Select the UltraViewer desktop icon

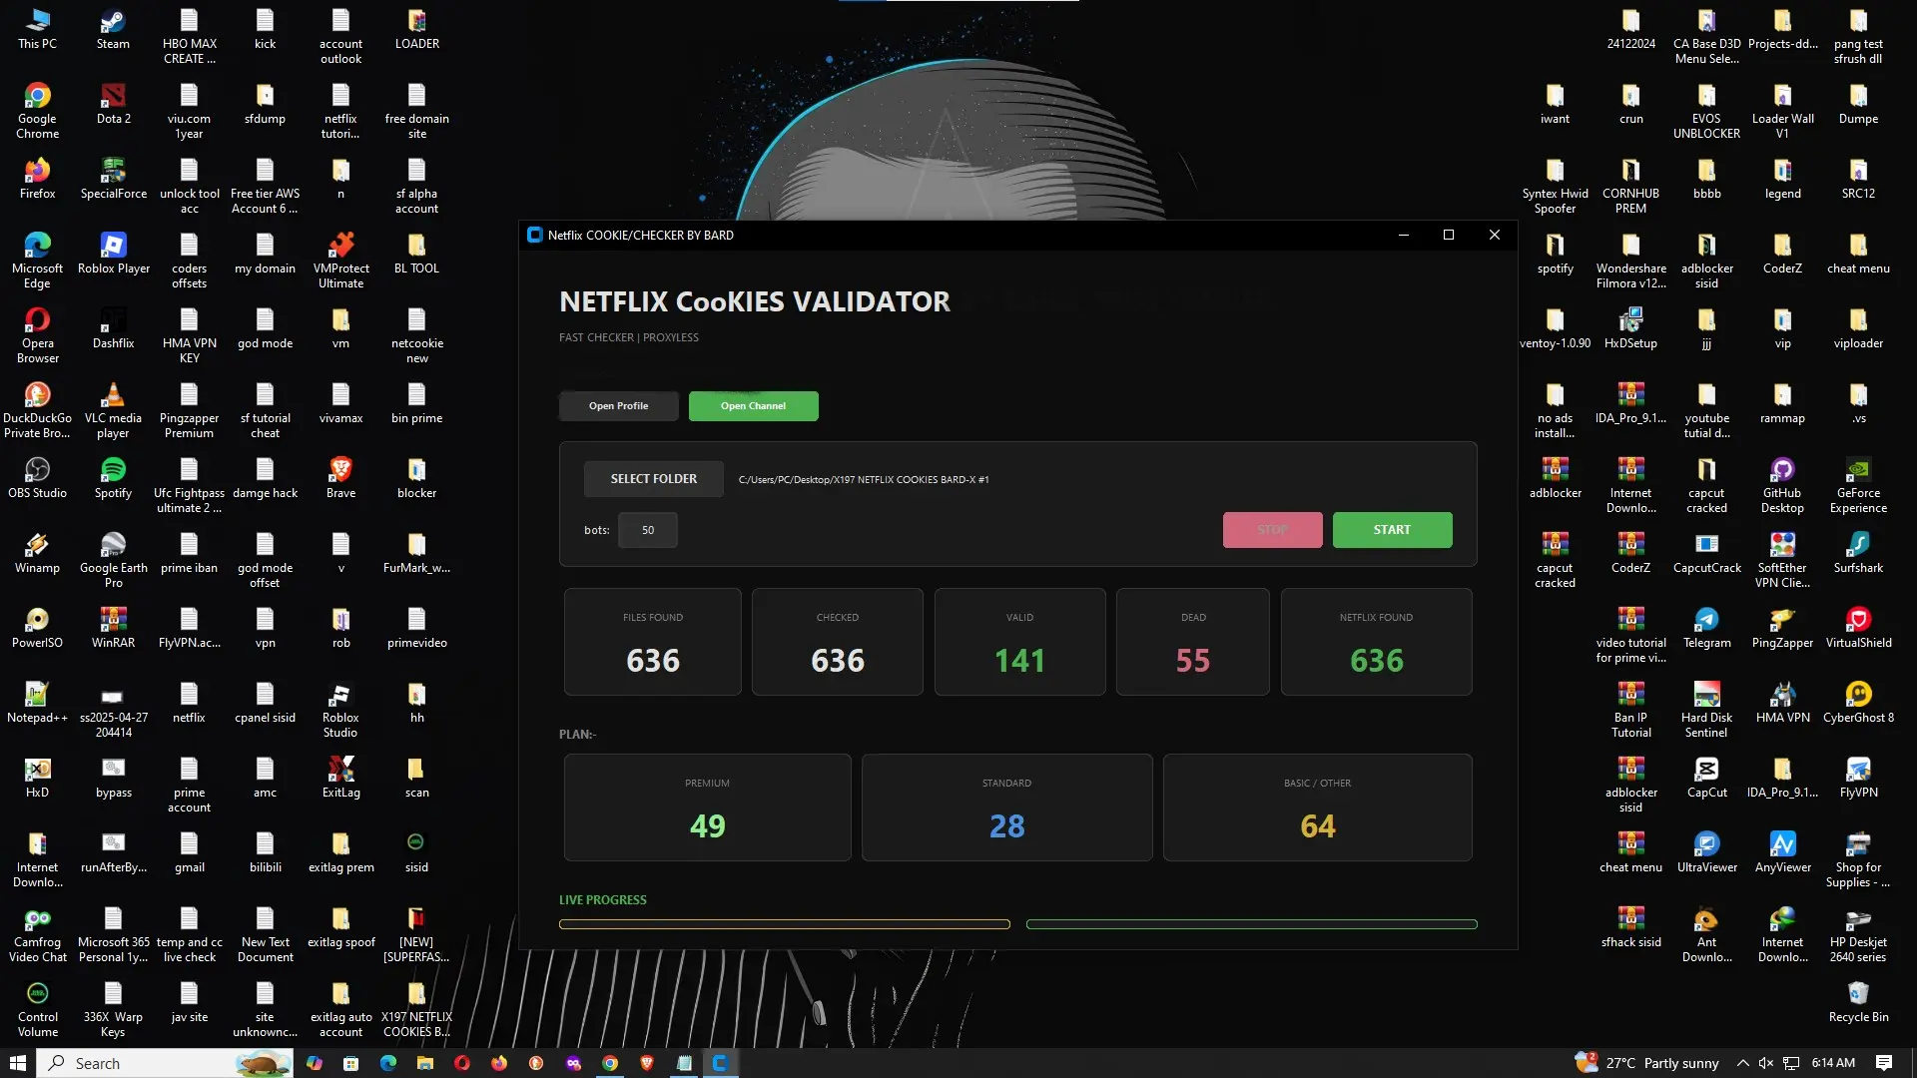1706,853
